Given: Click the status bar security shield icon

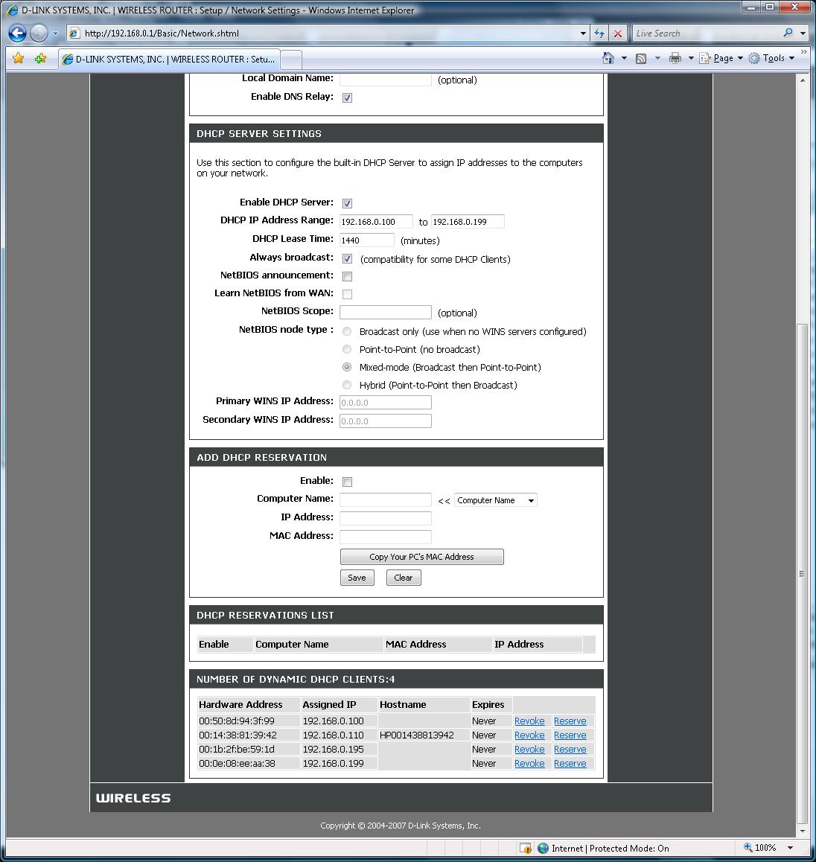Looking at the screenshot, I should click(x=526, y=849).
